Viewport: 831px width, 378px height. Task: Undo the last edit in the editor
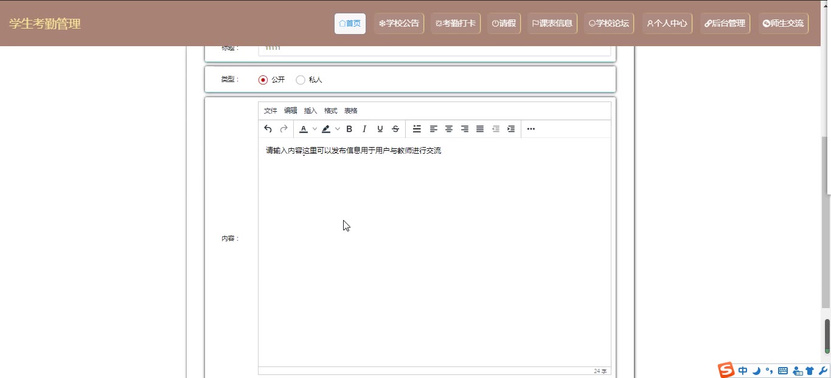(x=268, y=129)
